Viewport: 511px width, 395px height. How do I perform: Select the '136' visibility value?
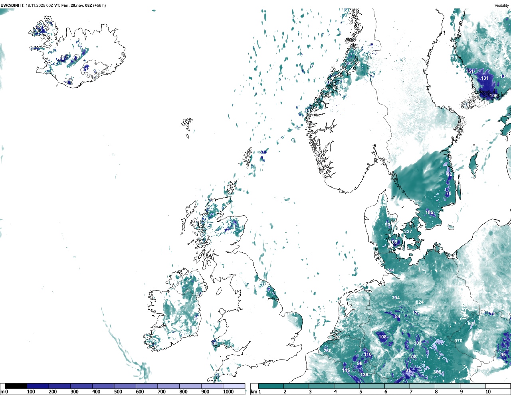[364, 375]
